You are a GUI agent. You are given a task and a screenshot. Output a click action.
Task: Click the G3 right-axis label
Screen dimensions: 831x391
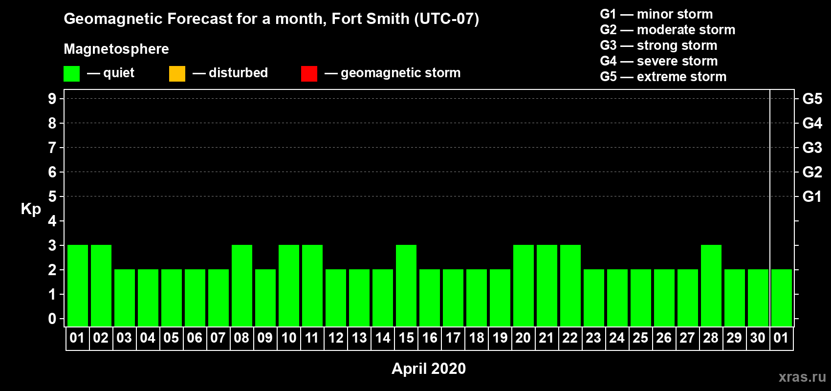pos(812,148)
